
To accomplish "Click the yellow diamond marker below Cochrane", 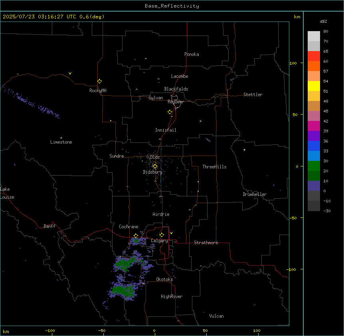I will [x=136, y=236].
